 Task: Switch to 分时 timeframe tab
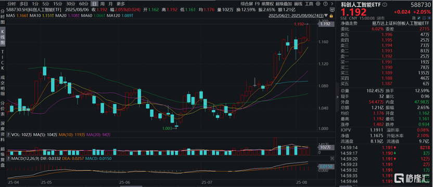click(11, 4)
